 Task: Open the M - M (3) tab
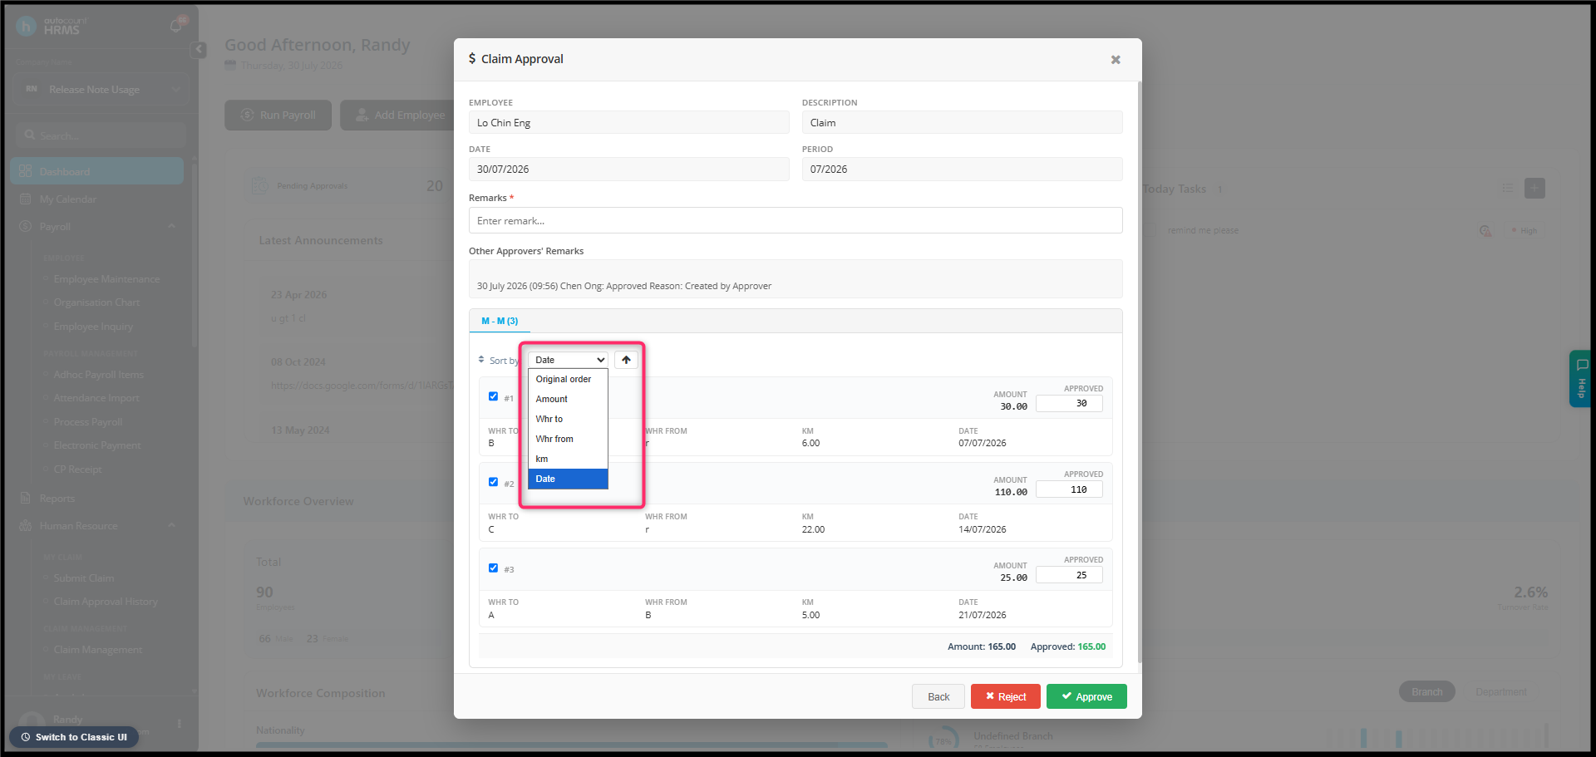coord(500,321)
